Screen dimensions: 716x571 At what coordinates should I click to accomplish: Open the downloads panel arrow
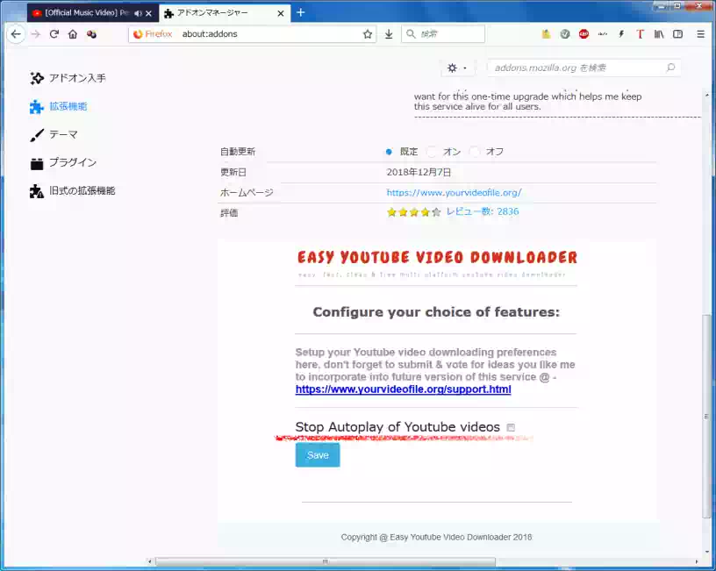click(x=389, y=34)
